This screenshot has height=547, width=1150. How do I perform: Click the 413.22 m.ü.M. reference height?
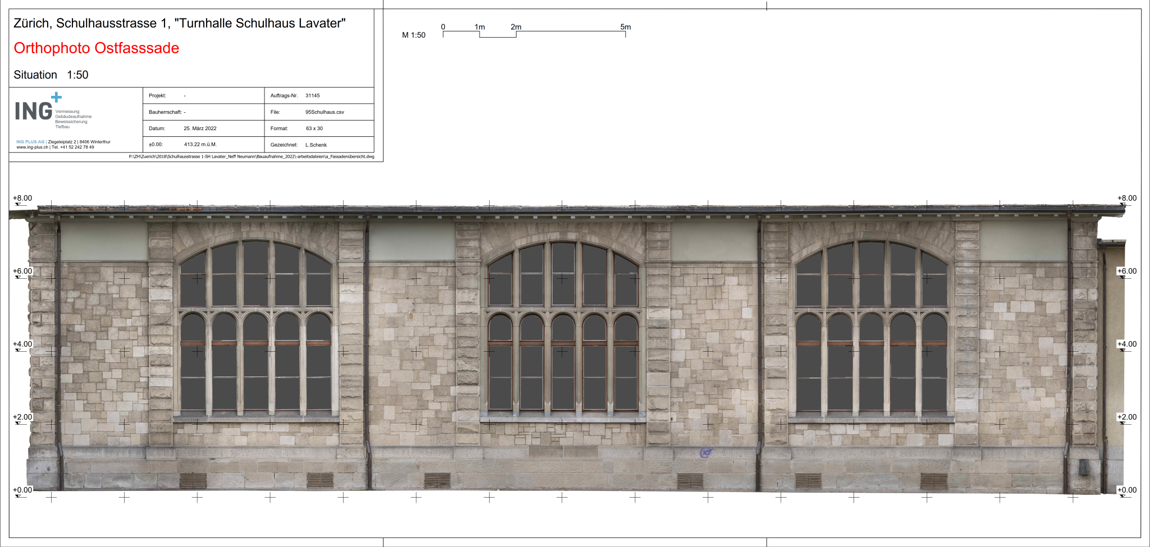pos(200,145)
